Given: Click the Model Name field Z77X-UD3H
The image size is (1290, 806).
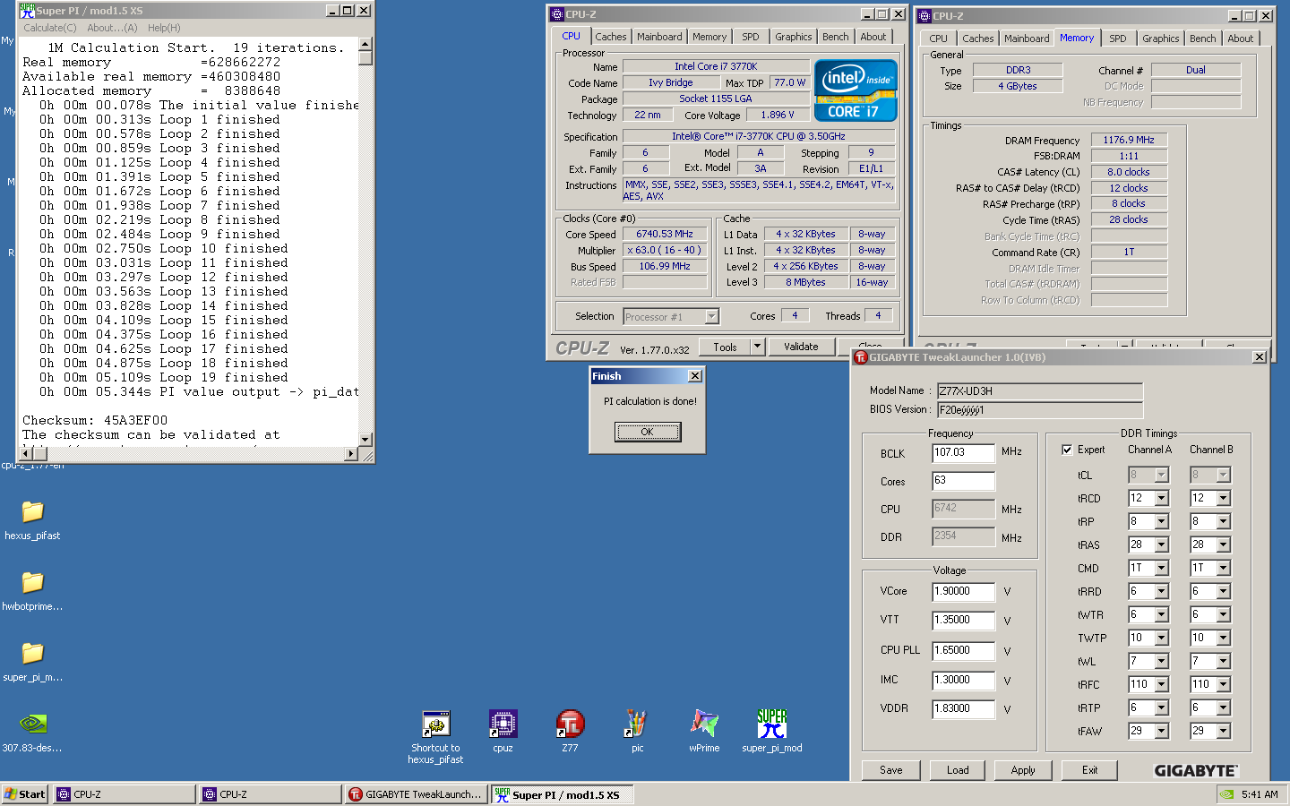Looking at the screenshot, I should pyautogui.click(x=1040, y=391).
